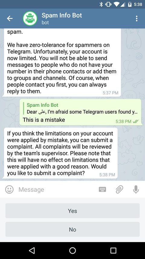Screen dimensions: 145x259
Task: Tap the Bluetooth status bar icon
Action: point(101,5)
